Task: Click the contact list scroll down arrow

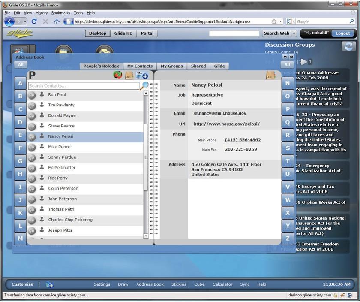Action: point(146,236)
